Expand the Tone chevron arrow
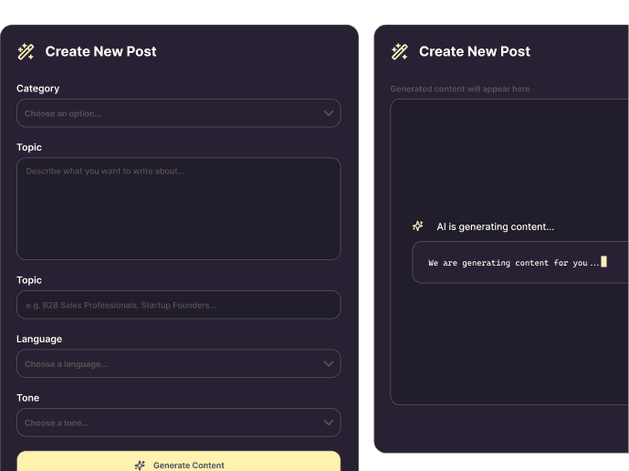The width and height of the screenshot is (629, 471). pos(329,423)
